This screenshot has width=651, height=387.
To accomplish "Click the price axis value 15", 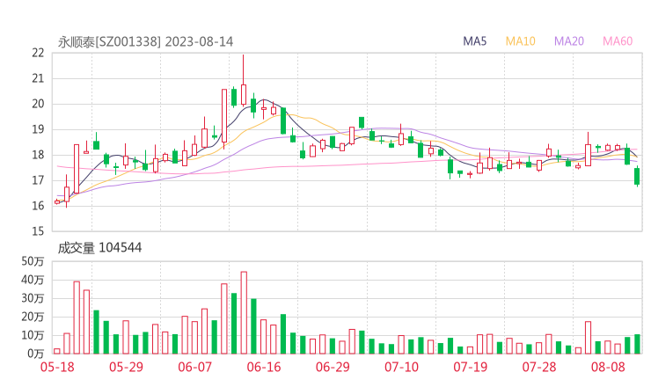I will click(38, 231).
